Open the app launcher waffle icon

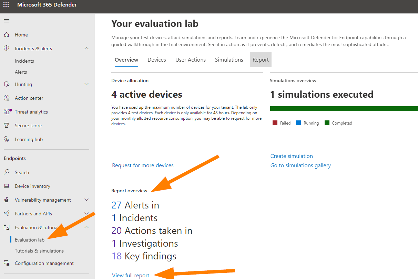point(6,5)
